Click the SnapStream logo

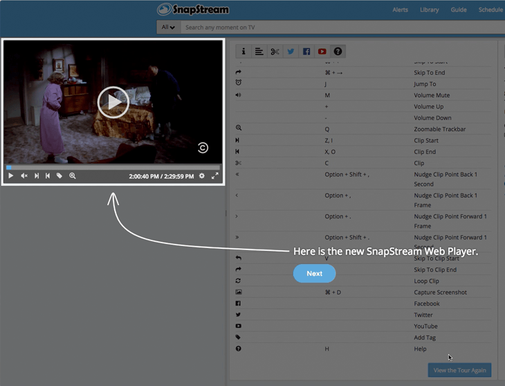pyautogui.click(x=193, y=10)
